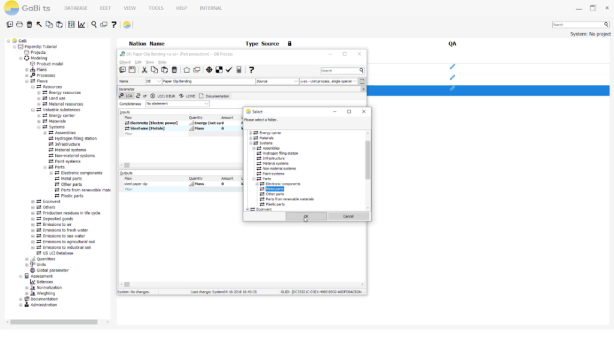
Task: Click the GaBi sphere icon in main toolbar
Action: pyautogui.click(x=127, y=25)
